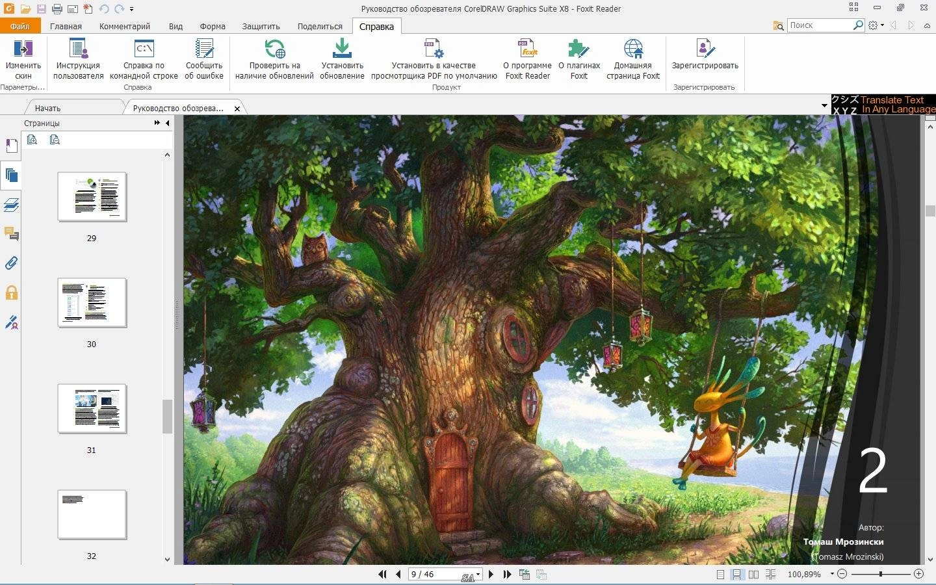The image size is (936, 585).
Task: Select single page view mode
Action: point(720,575)
